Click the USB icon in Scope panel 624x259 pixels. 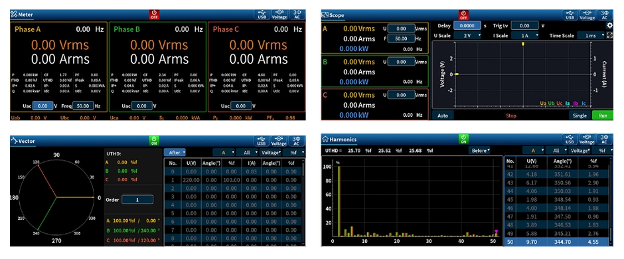click(570, 15)
